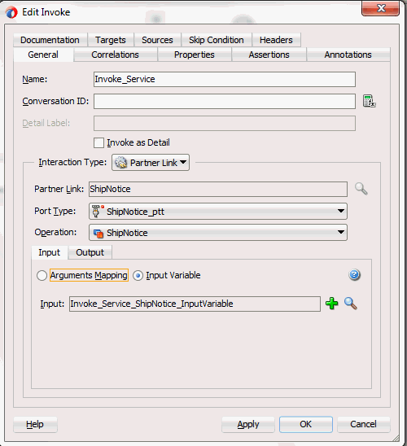Click the Help button

[35, 424]
